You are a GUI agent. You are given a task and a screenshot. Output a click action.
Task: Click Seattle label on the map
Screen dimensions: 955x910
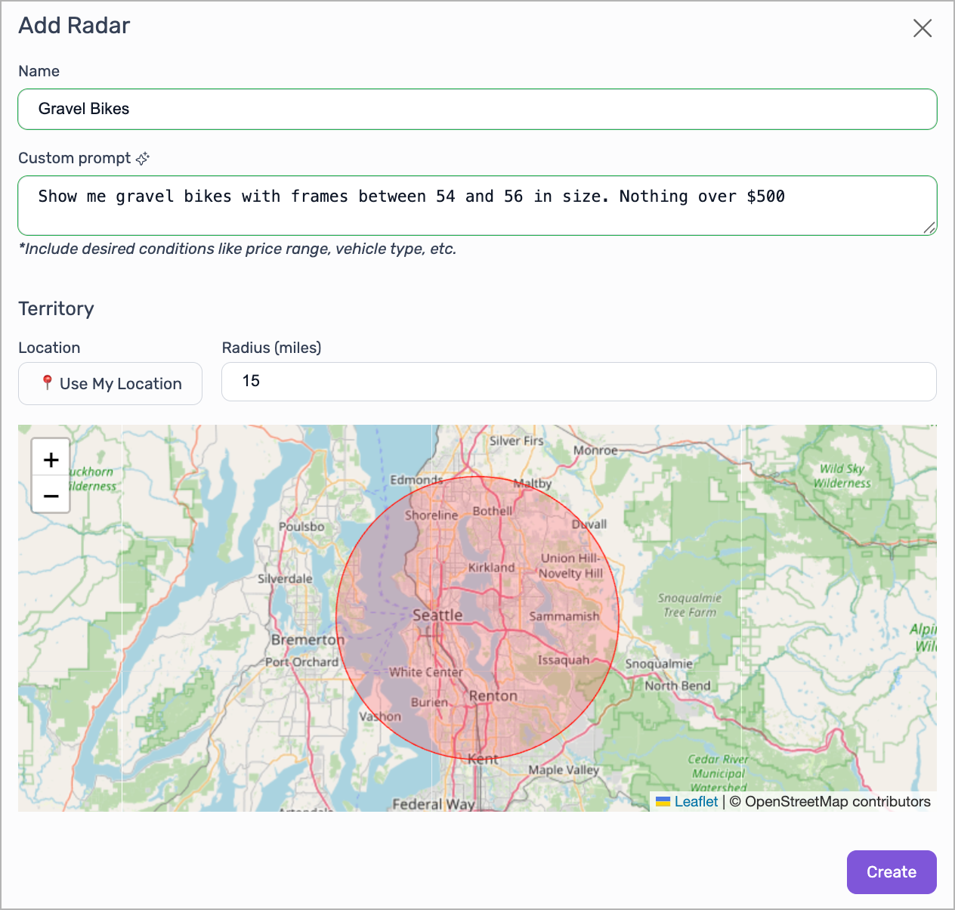pos(437,615)
